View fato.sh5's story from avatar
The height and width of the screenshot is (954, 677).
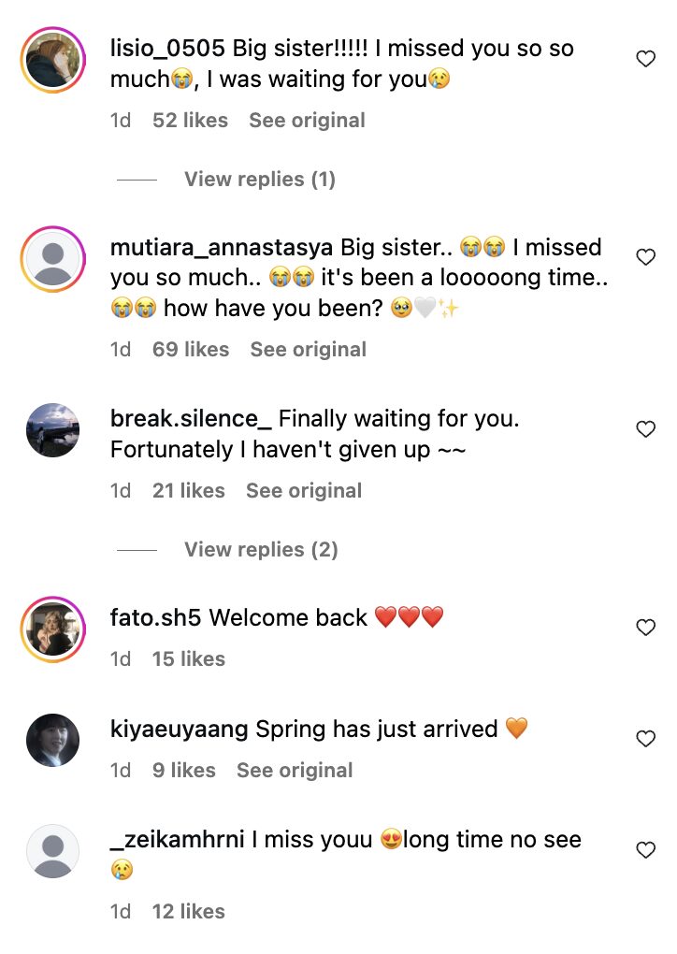(x=52, y=629)
